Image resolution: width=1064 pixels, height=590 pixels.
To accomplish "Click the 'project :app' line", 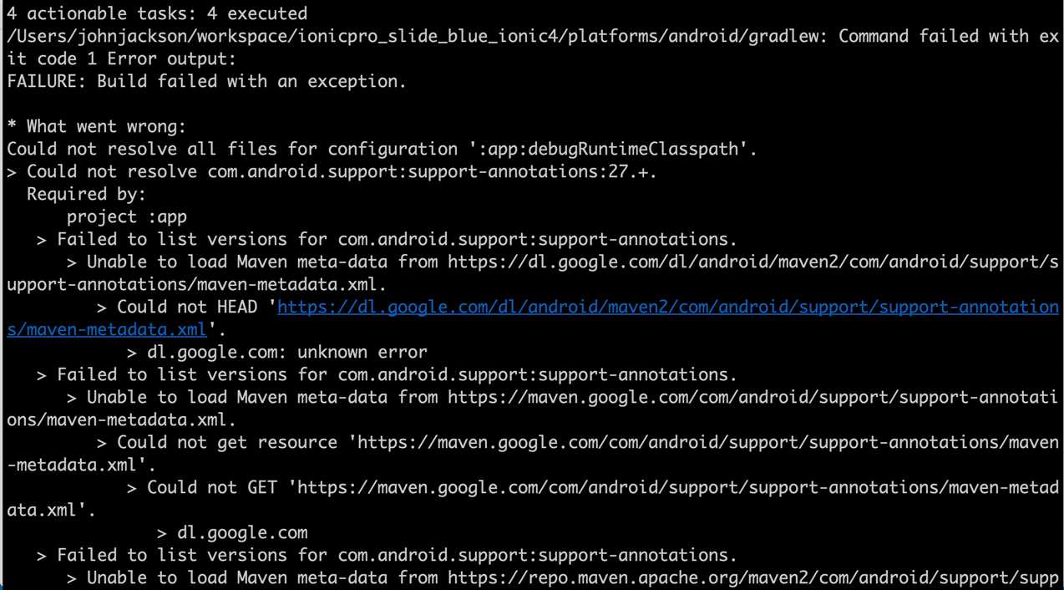I will click(x=126, y=216).
